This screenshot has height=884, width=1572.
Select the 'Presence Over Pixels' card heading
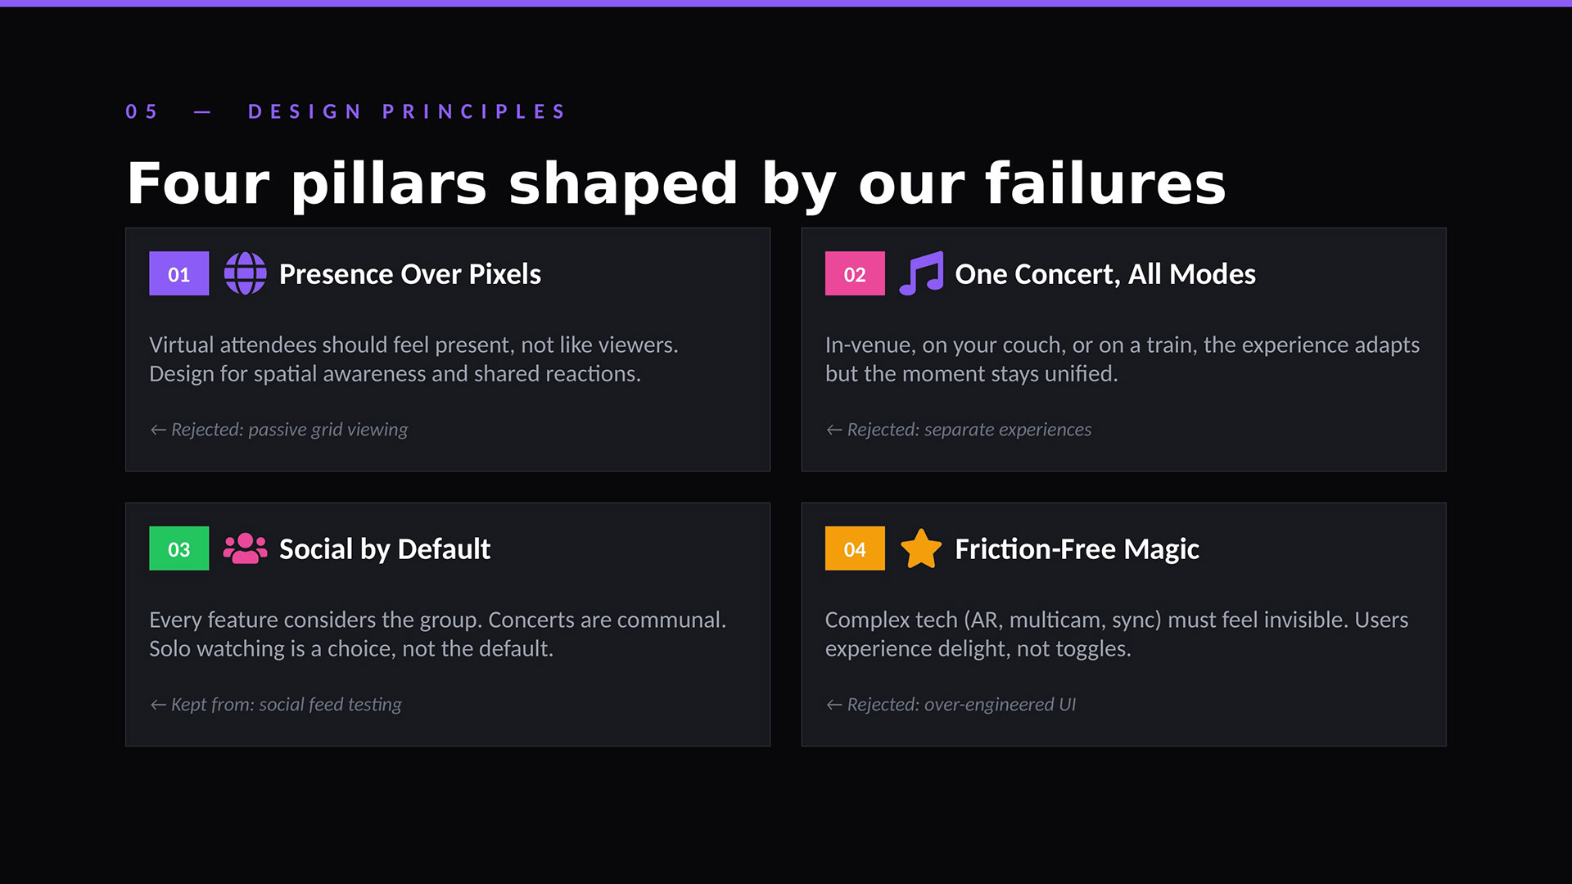[x=409, y=274]
